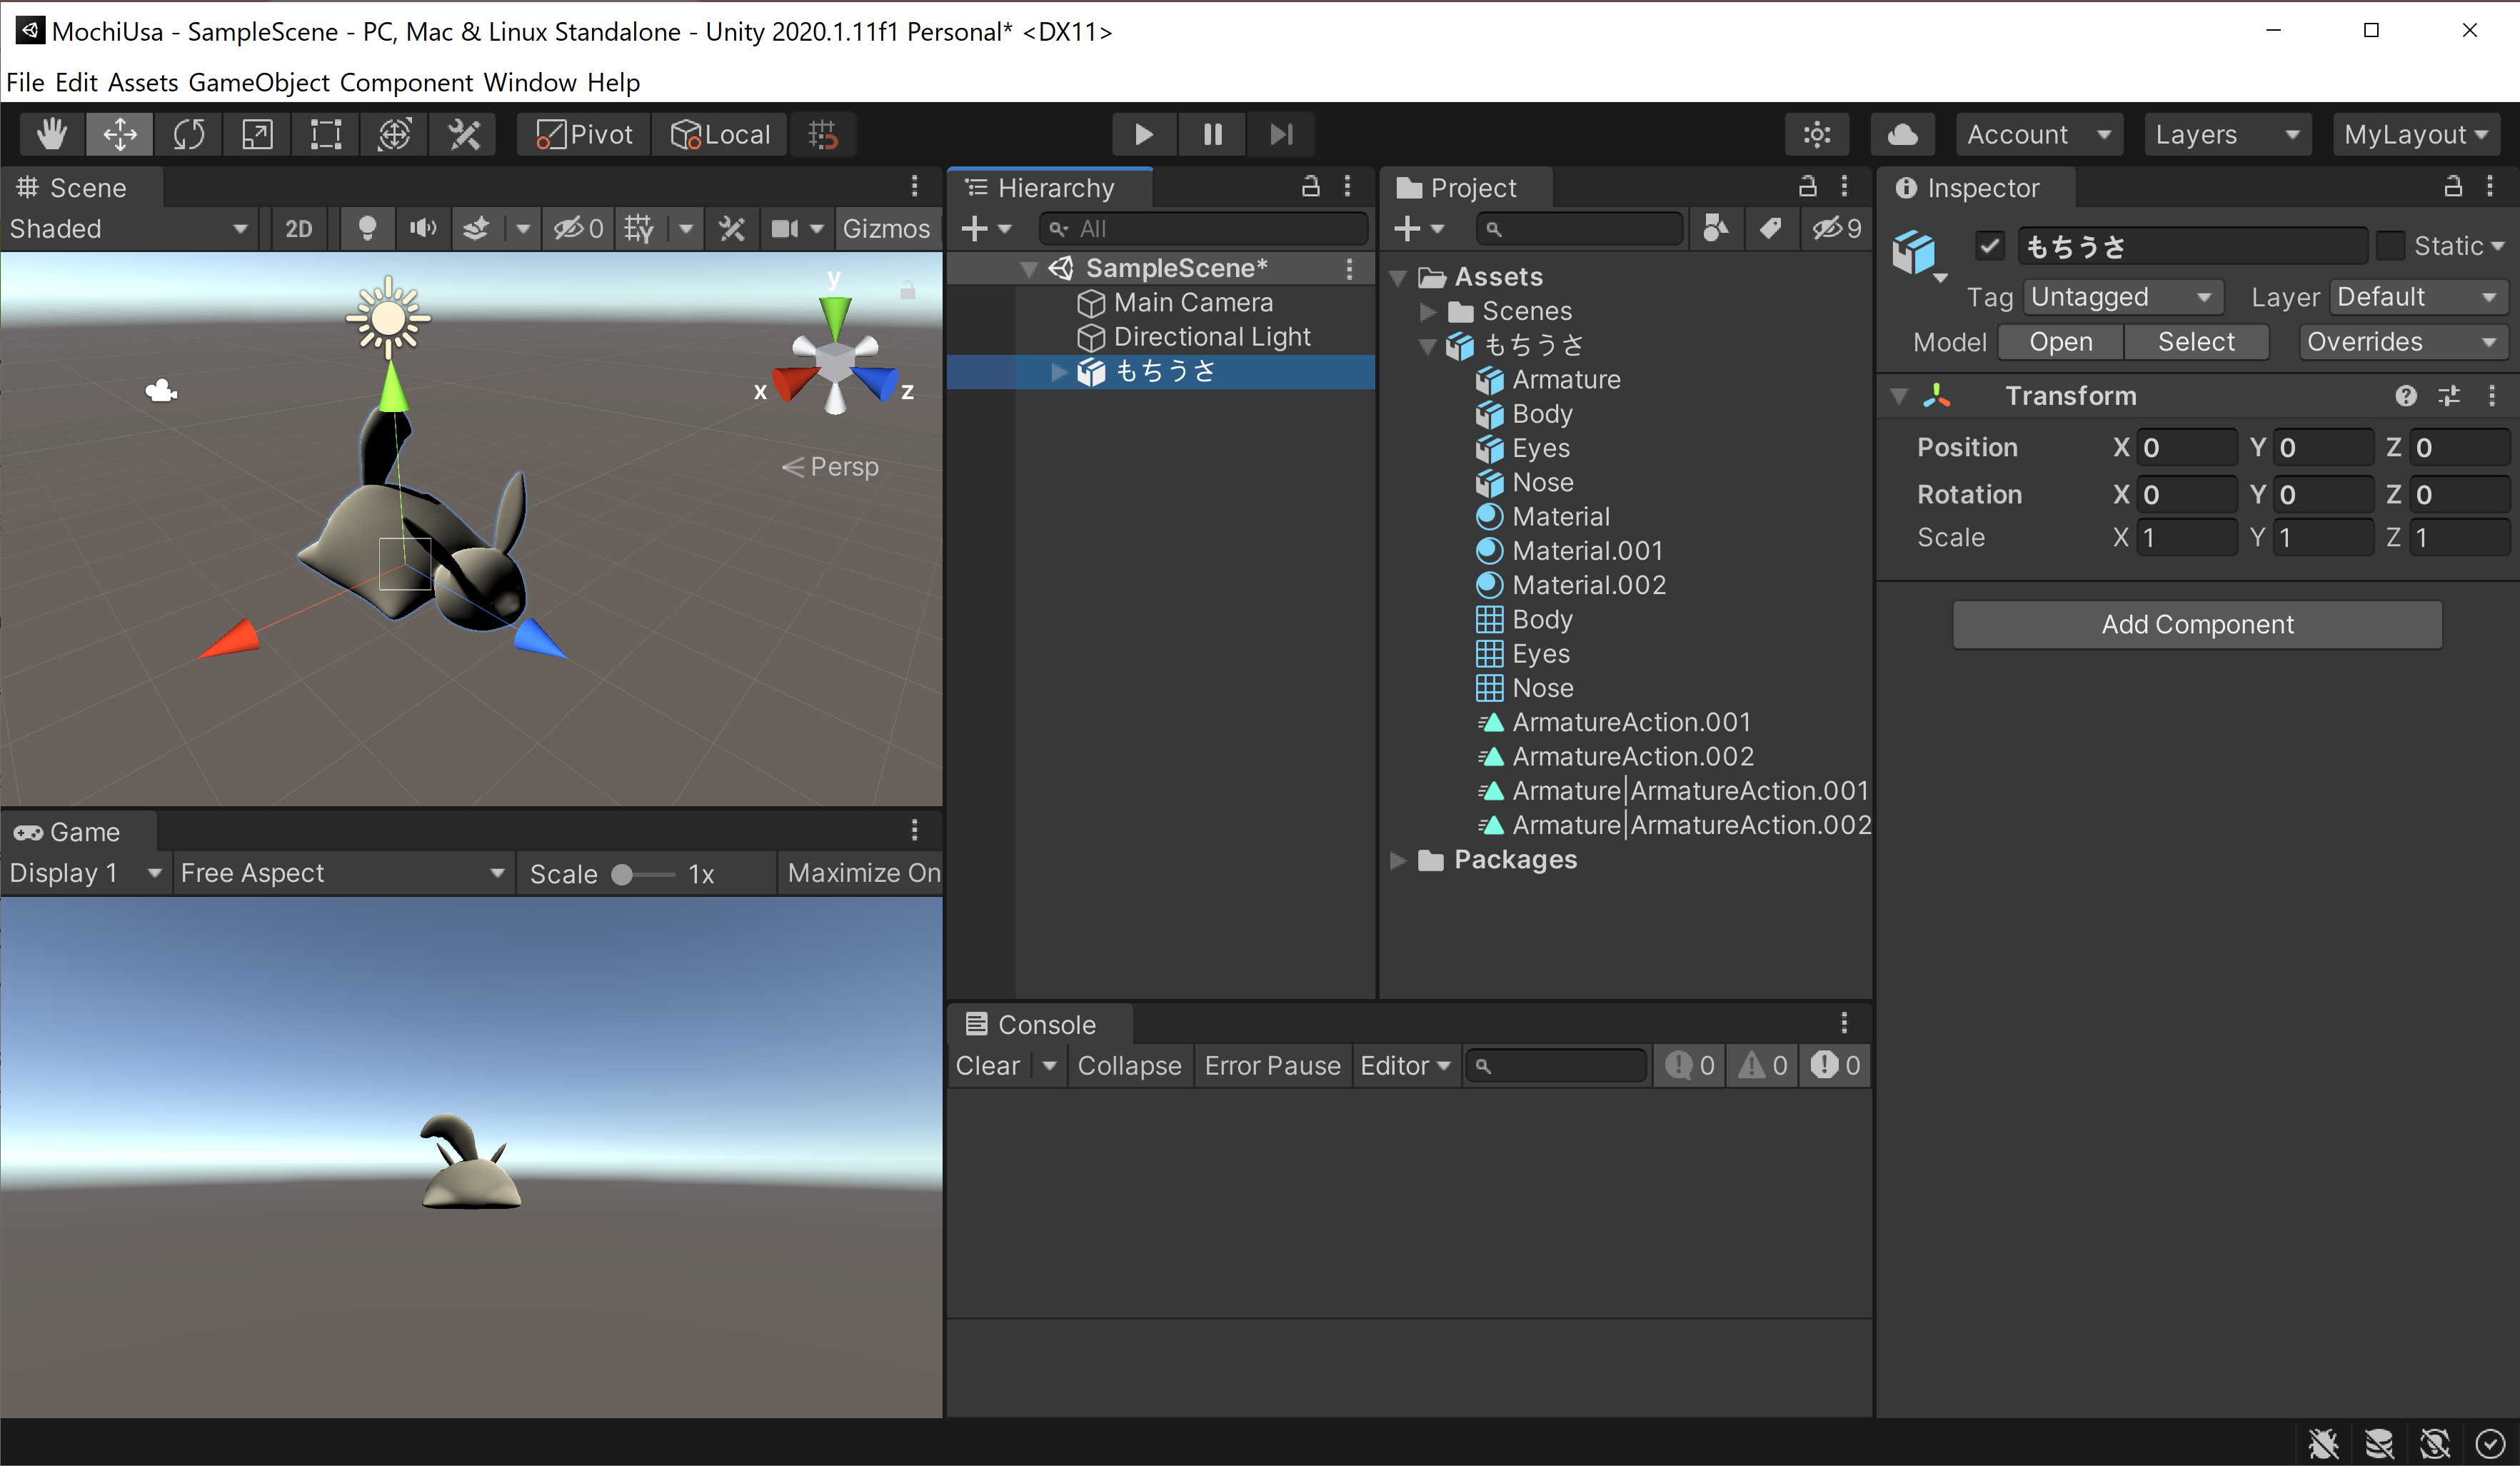
Task: Select the Rotate tool
Action: 189,134
